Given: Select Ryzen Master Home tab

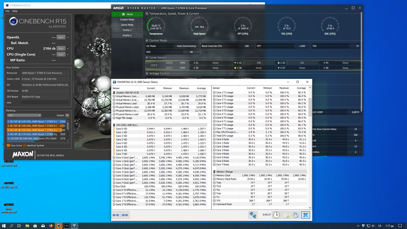Looking at the screenshot, I should pos(127,14).
